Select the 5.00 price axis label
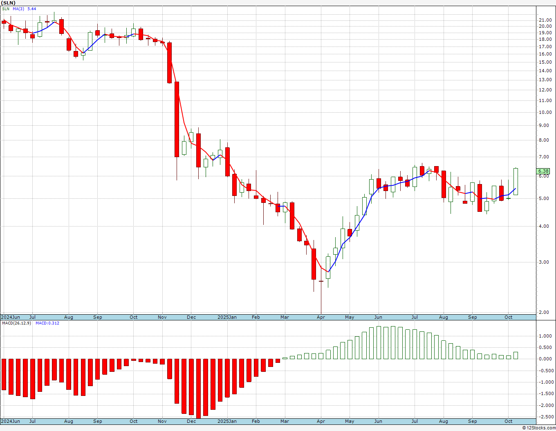This screenshot has width=556, height=431. click(544, 199)
